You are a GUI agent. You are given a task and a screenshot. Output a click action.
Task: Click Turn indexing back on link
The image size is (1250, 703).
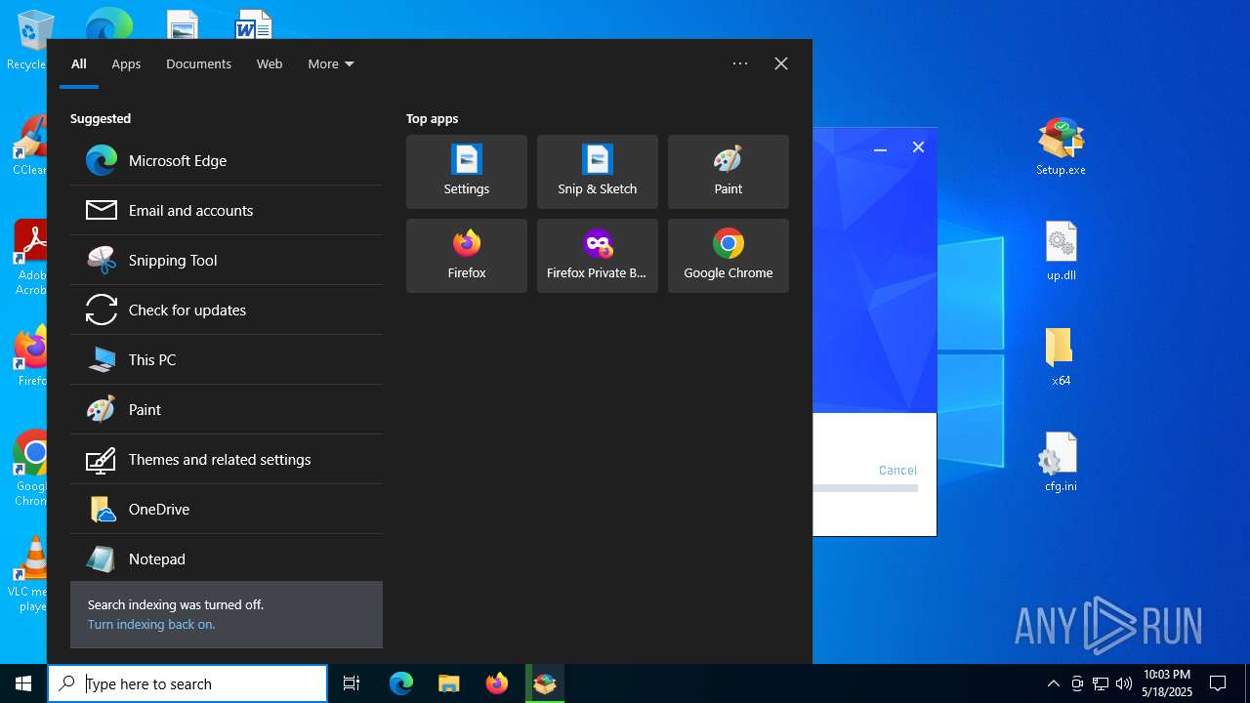point(151,624)
